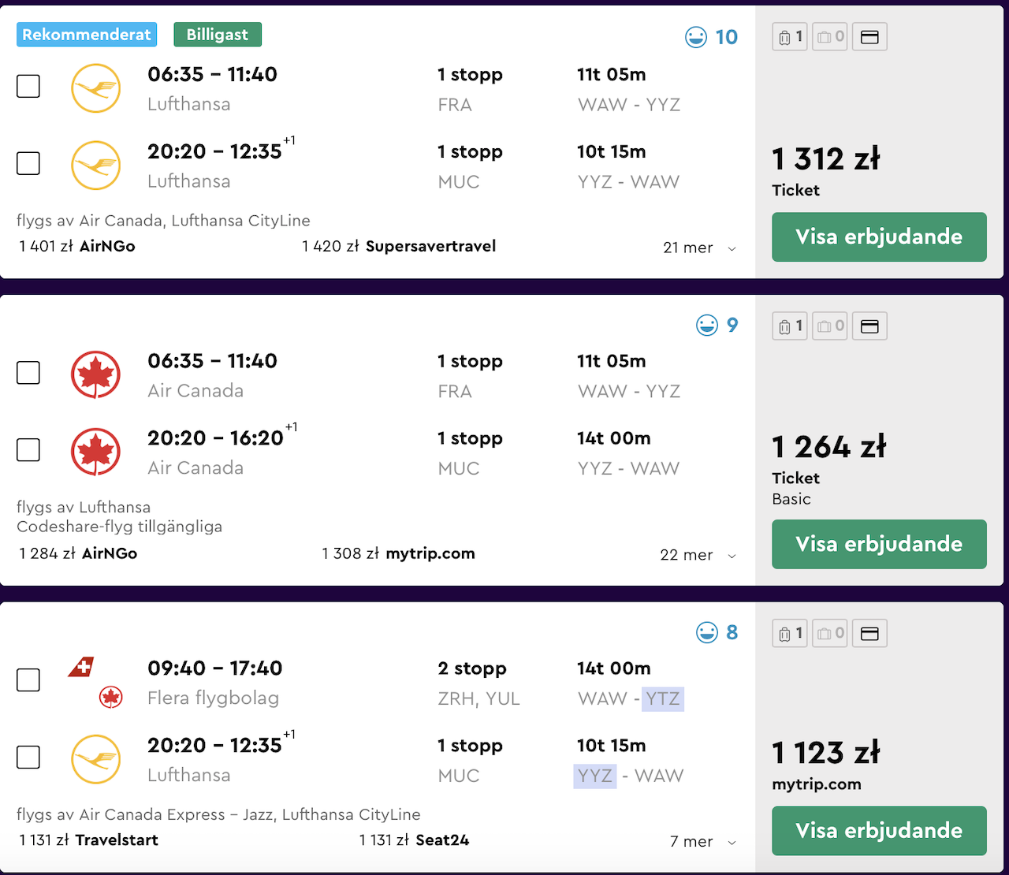Select the Billigast tag

coord(218,35)
